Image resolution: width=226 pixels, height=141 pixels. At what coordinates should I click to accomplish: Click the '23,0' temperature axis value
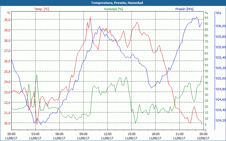click(7, 92)
